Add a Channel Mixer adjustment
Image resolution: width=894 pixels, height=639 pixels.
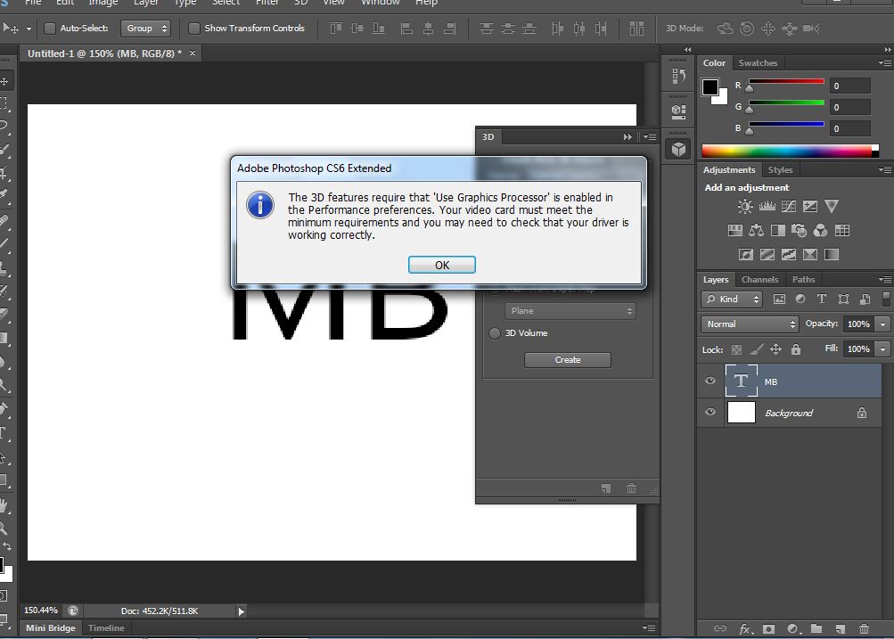820,230
